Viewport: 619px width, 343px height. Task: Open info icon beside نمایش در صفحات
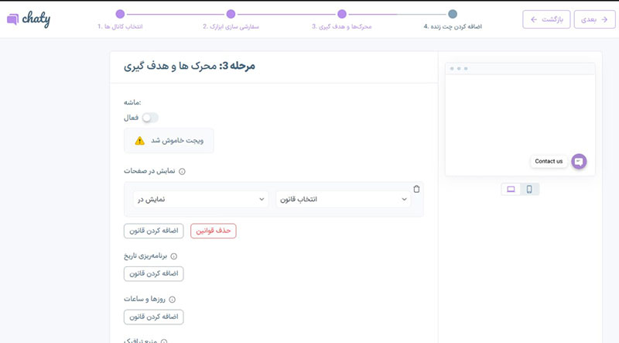182,171
